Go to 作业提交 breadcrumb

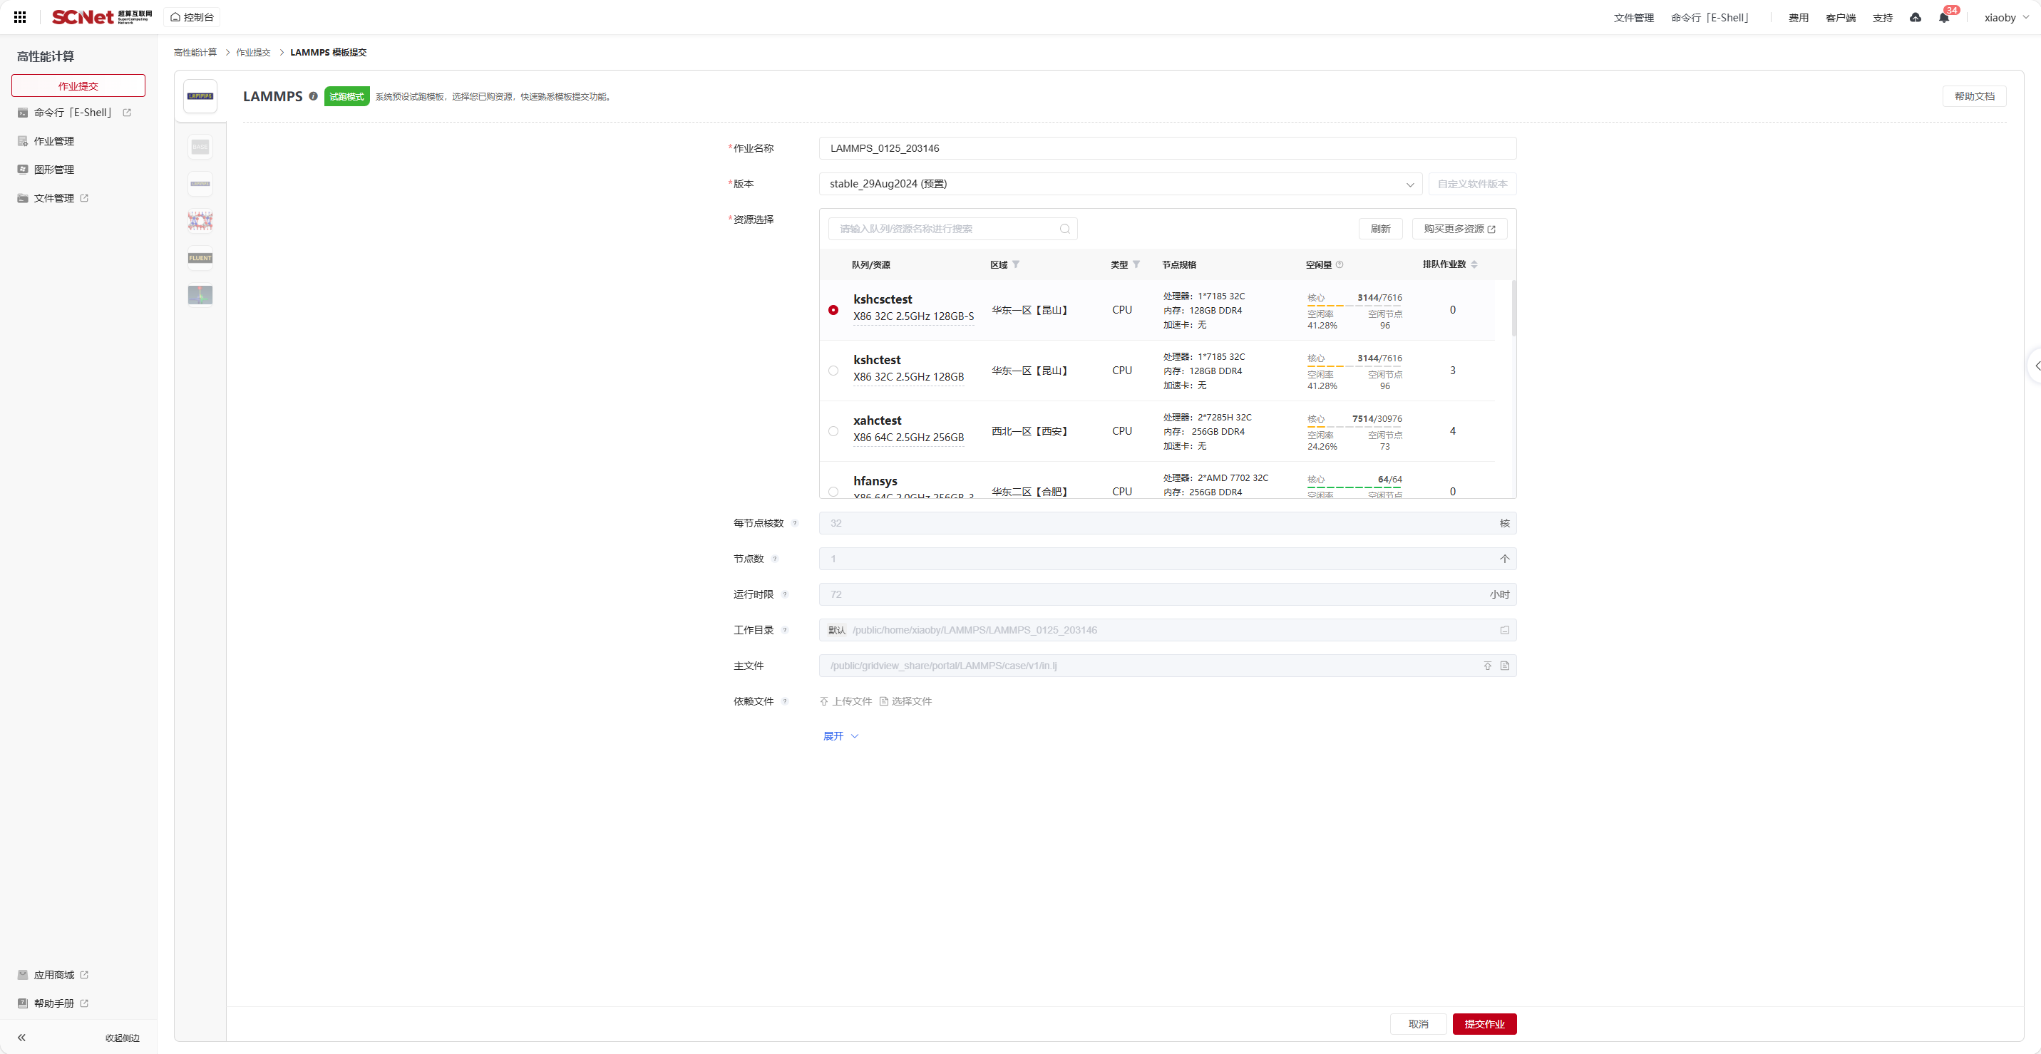point(253,52)
